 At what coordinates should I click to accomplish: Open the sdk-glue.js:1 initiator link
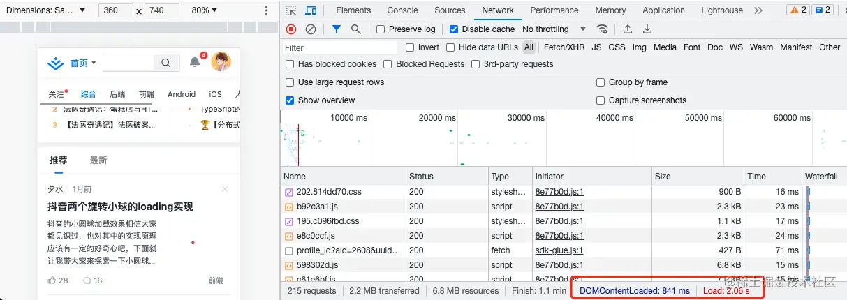tap(559, 250)
